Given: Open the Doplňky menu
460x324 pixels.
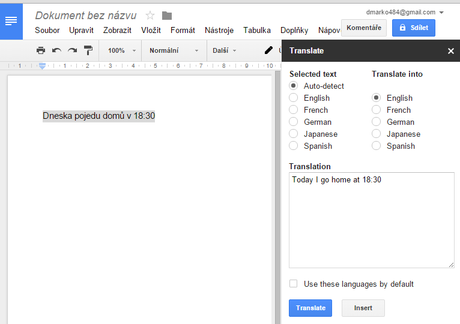Looking at the screenshot, I should click(x=294, y=30).
